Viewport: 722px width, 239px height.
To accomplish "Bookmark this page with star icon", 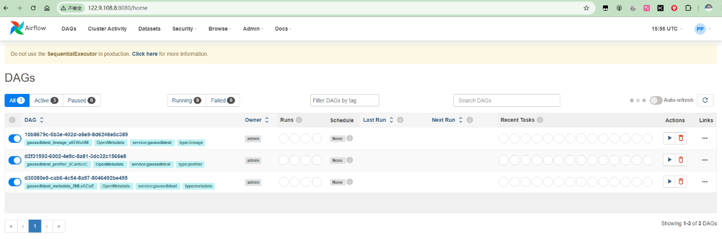I will point(586,8).
